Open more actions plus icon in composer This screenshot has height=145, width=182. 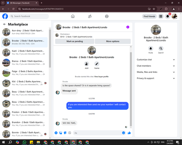(56, 133)
